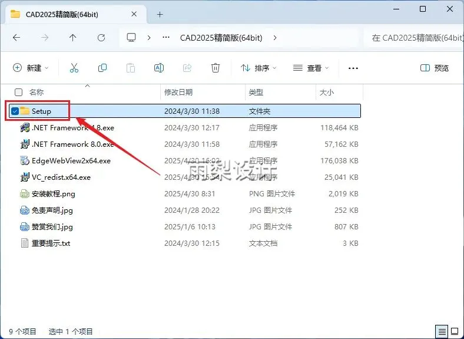Select file name 赞赏我们.jpg

pos(52,227)
